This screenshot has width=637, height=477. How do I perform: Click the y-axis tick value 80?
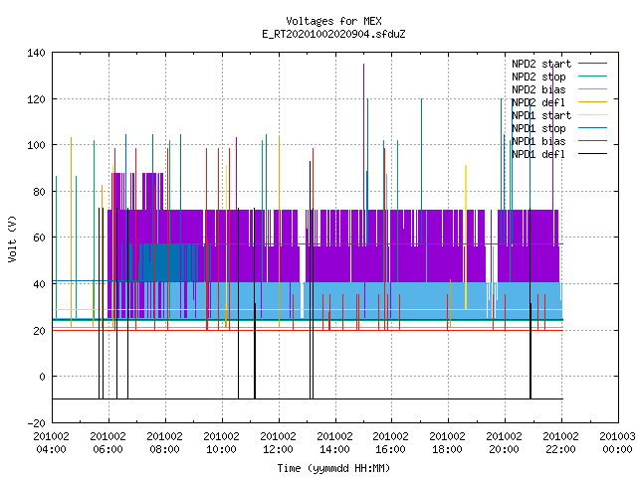[x=39, y=192]
